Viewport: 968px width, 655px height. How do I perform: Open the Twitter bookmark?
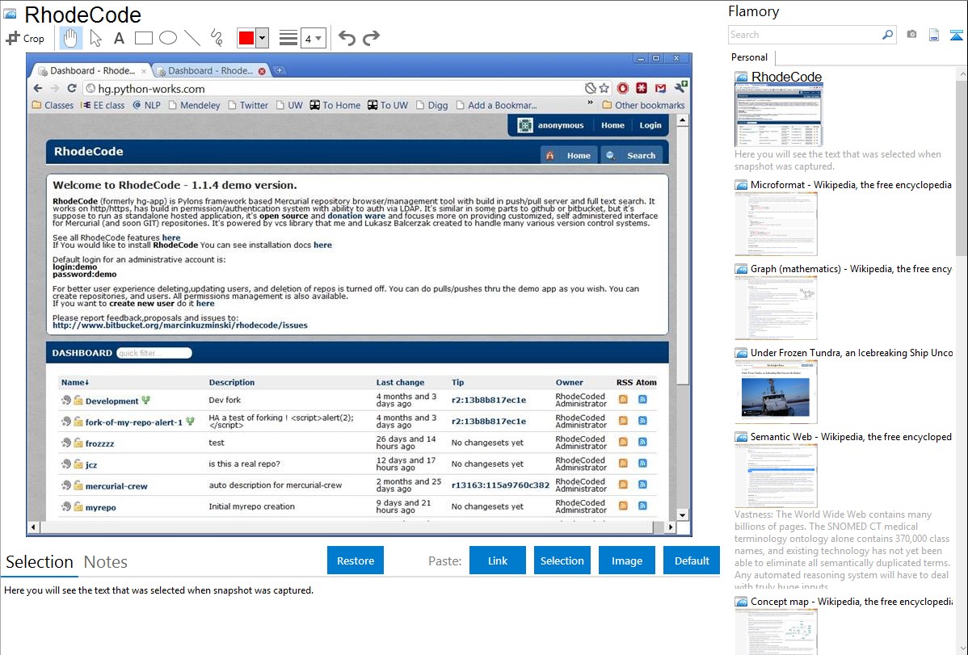[x=248, y=105]
